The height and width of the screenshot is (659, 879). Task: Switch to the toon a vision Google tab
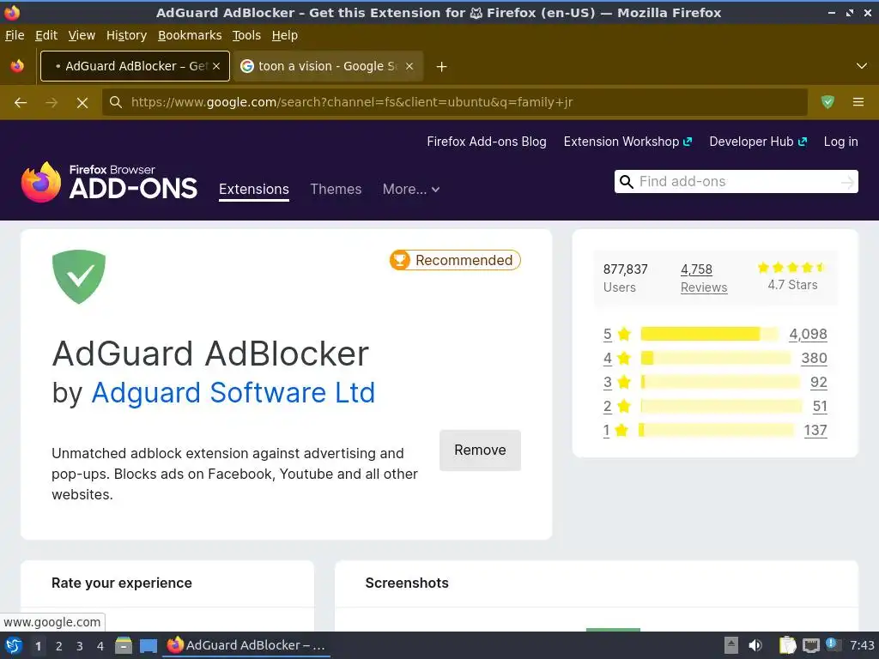pos(329,66)
